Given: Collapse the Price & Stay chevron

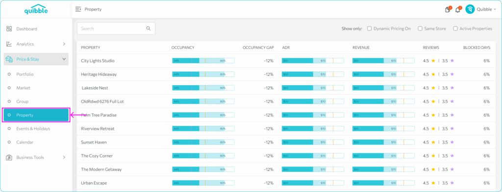Looking at the screenshot, I should pos(64,59).
